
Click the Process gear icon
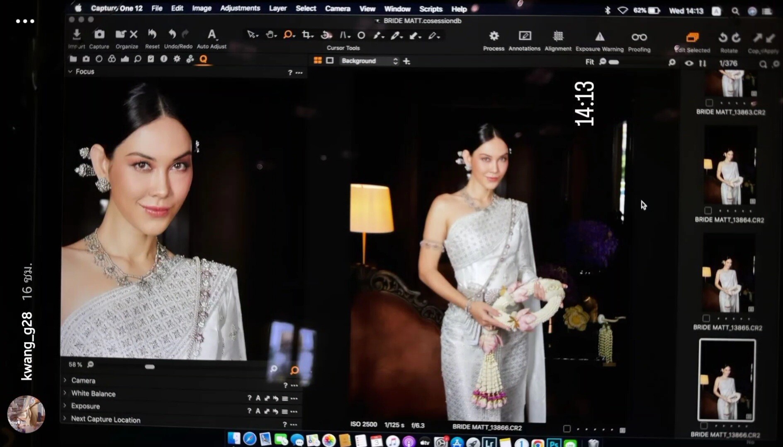494,36
